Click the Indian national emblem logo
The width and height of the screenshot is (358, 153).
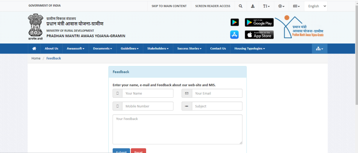[x=35, y=27]
